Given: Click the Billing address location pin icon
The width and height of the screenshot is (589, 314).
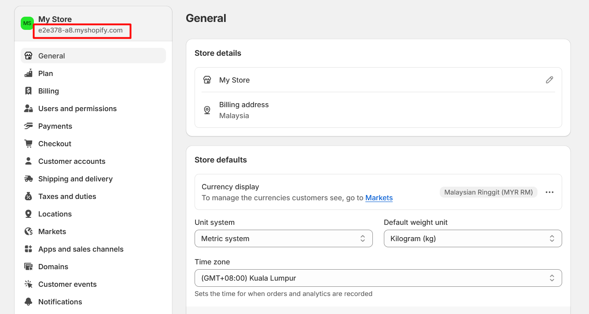Looking at the screenshot, I should (207, 110).
